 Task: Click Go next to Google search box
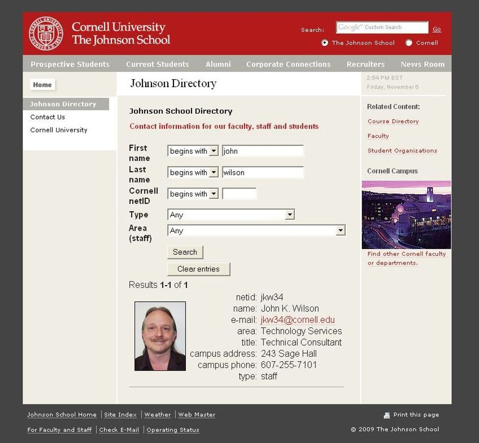pyautogui.click(x=436, y=29)
